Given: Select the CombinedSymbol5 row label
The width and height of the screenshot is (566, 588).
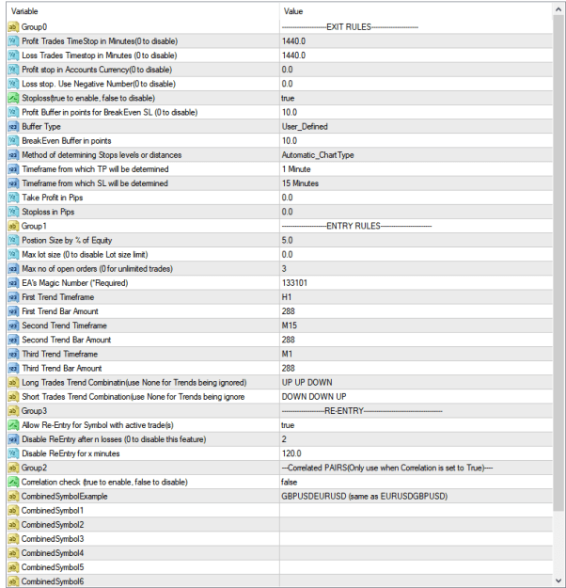Looking at the screenshot, I should 53,567.
